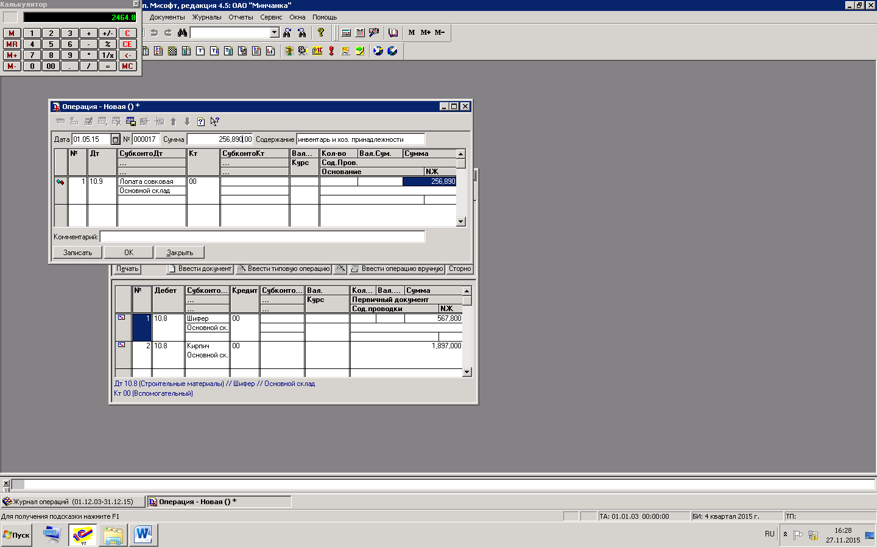The width and height of the screenshot is (877, 548).
Task: Click calculator 1/x button
Action: click(108, 55)
